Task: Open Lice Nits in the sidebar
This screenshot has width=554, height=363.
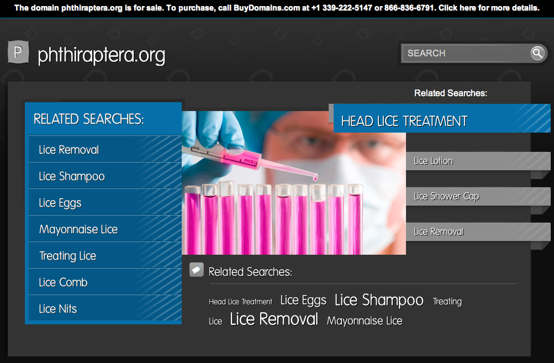Action: [105, 308]
